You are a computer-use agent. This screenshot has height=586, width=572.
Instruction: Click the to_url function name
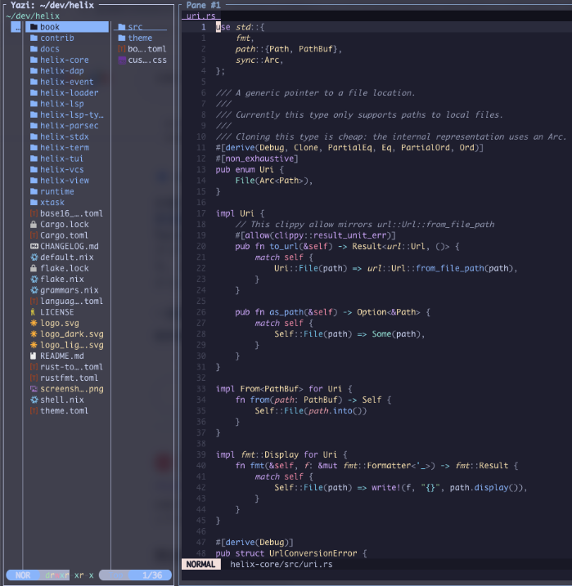point(284,246)
